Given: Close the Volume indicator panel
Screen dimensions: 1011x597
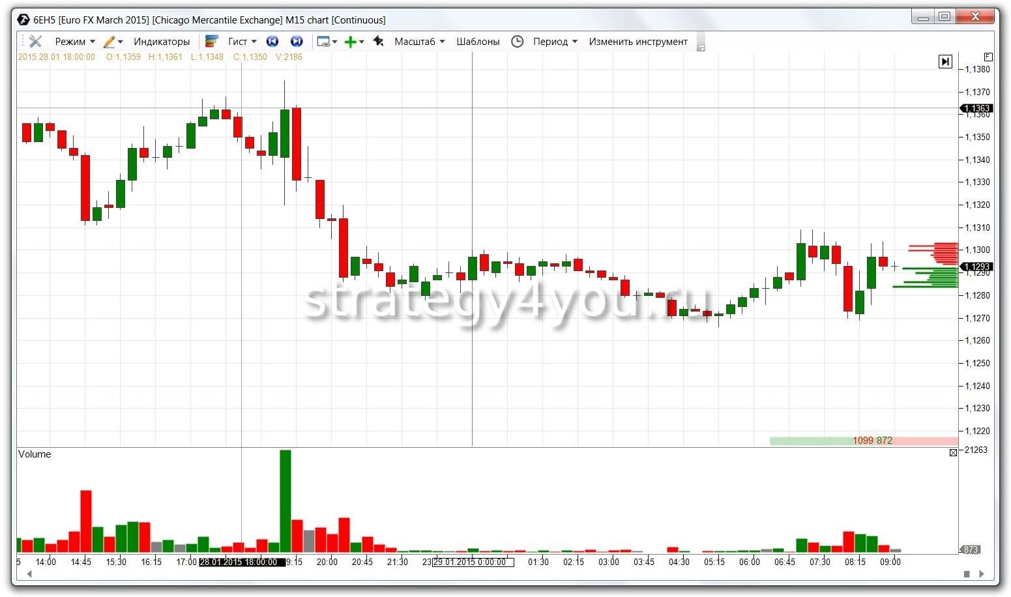Looking at the screenshot, I should [x=953, y=452].
